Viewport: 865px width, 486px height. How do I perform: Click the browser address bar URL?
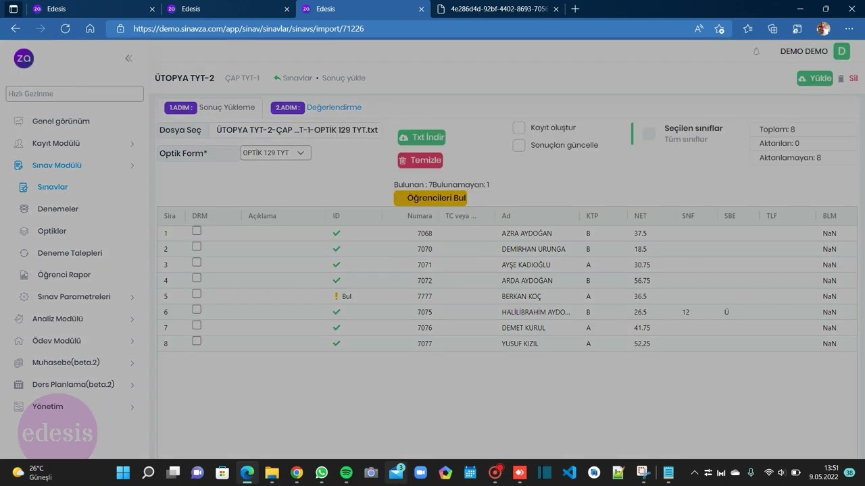[249, 29]
